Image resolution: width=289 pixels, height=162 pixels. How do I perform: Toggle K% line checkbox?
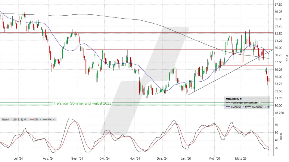pos(54,120)
